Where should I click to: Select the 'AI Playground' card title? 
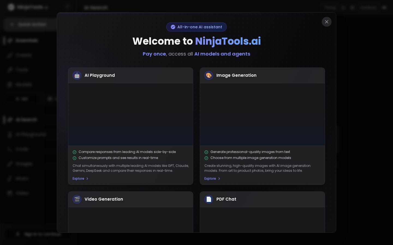click(x=100, y=75)
